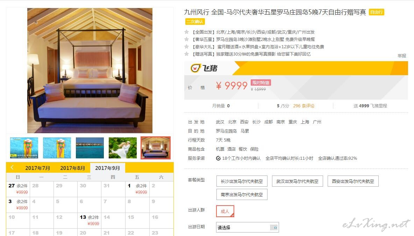Switch calendar to 2017年8月 tab

pyautogui.click(x=73, y=168)
